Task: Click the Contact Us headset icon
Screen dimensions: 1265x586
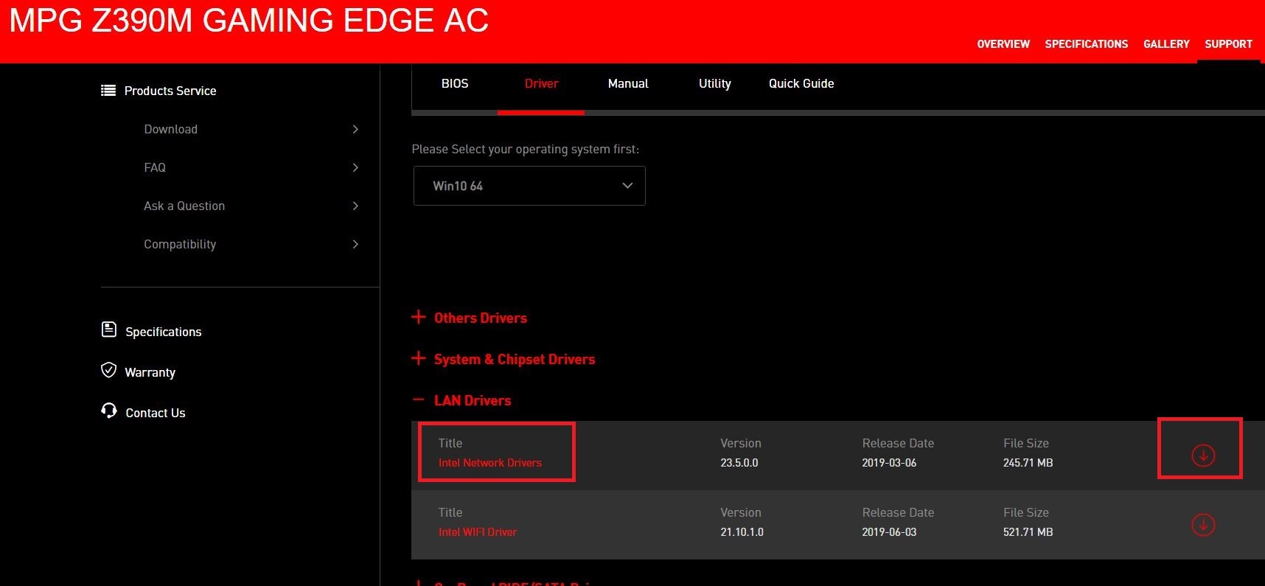Action: click(x=108, y=411)
